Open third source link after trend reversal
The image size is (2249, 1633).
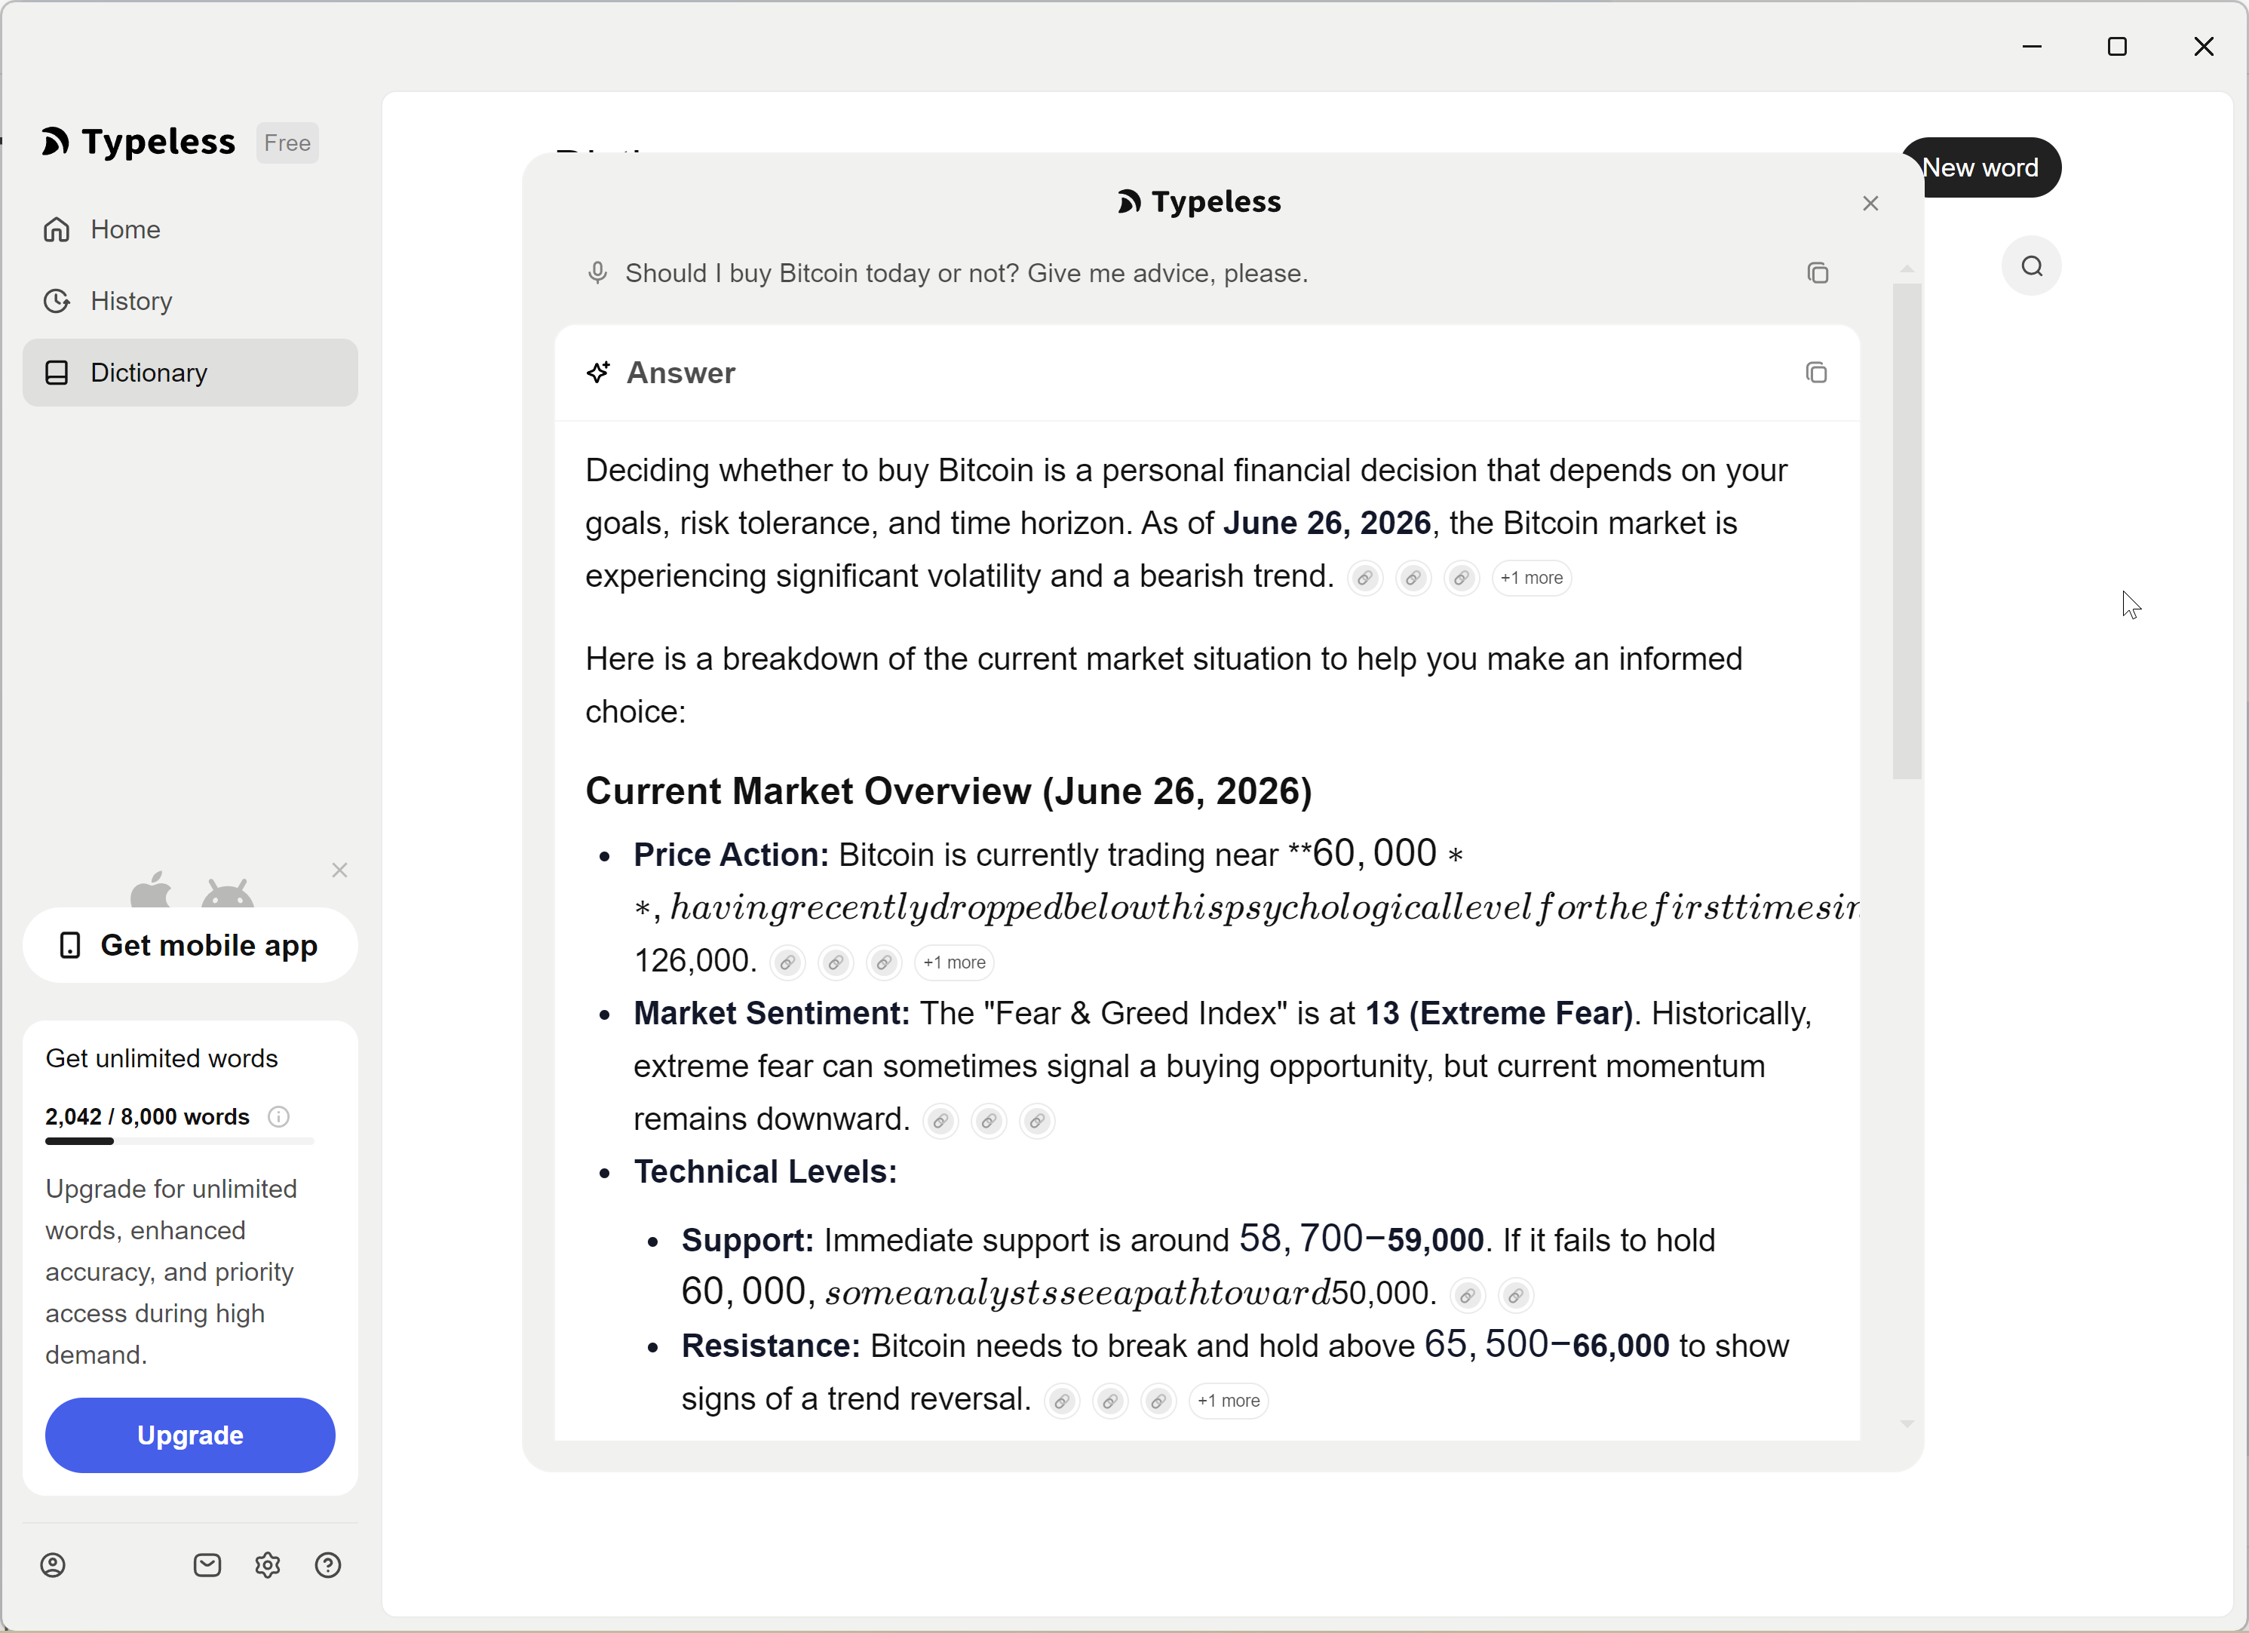(x=1158, y=1401)
